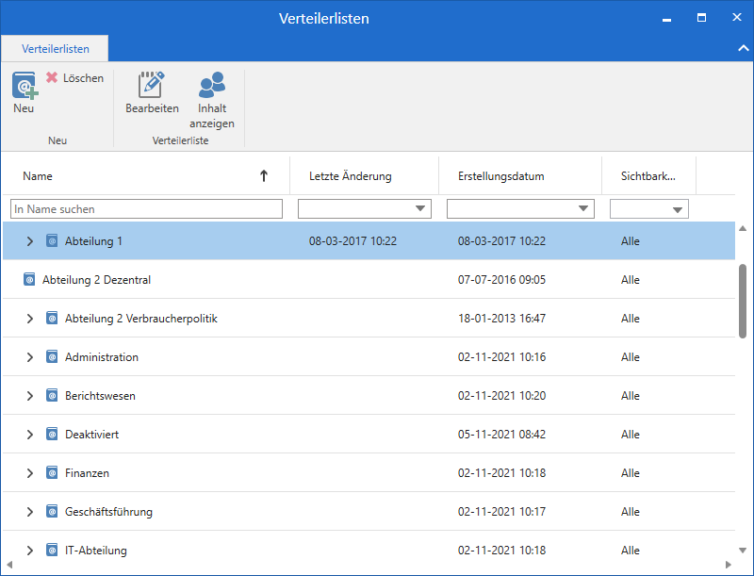Image resolution: width=754 pixels, height=576 pixels.
Task: Click Inhalt anzeigen people icon
Action: (x=211, y=85)
